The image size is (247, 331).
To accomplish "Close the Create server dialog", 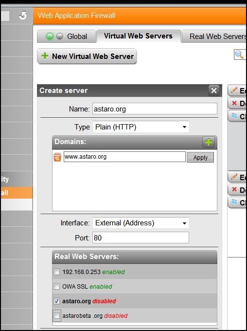I will (x=213, y=91).
